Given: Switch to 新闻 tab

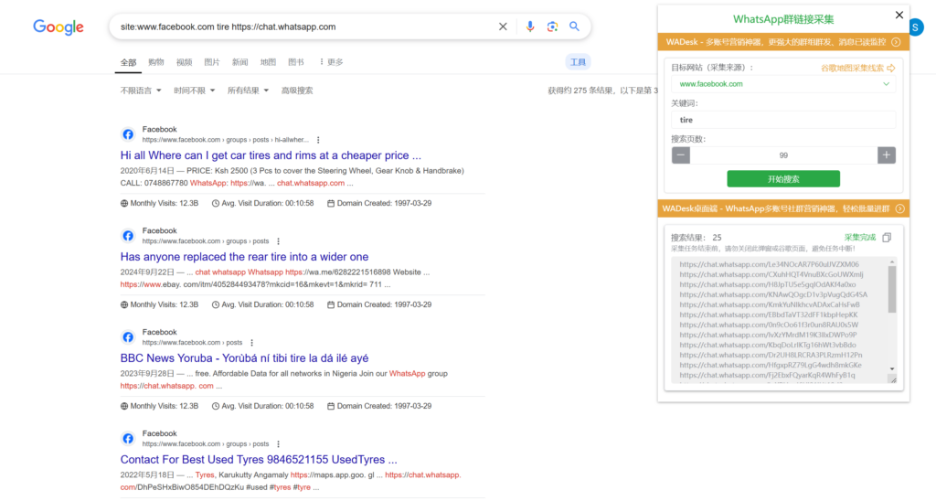Looking at the screenshot, I should pos(240,62).
